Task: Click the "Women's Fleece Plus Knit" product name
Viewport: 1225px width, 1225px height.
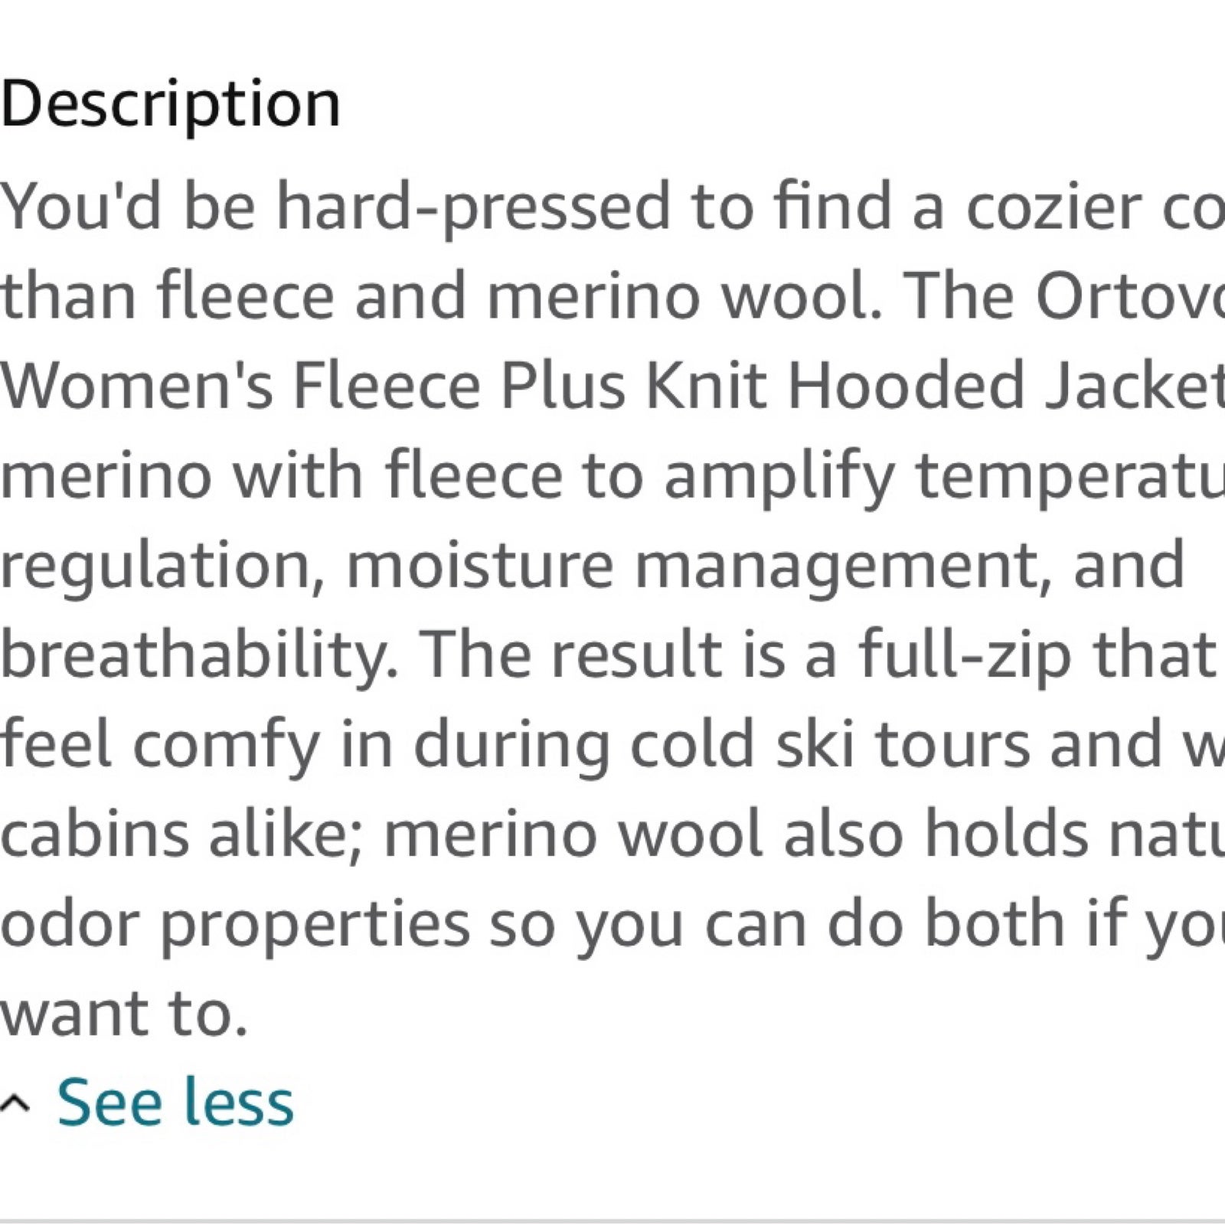Action: coord(384,385)
